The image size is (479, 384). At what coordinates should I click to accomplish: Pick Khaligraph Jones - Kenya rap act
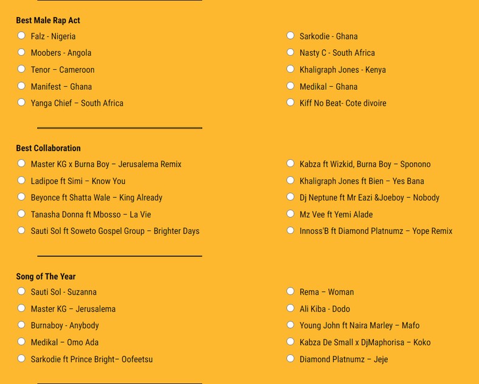click(x=290, y=69)
